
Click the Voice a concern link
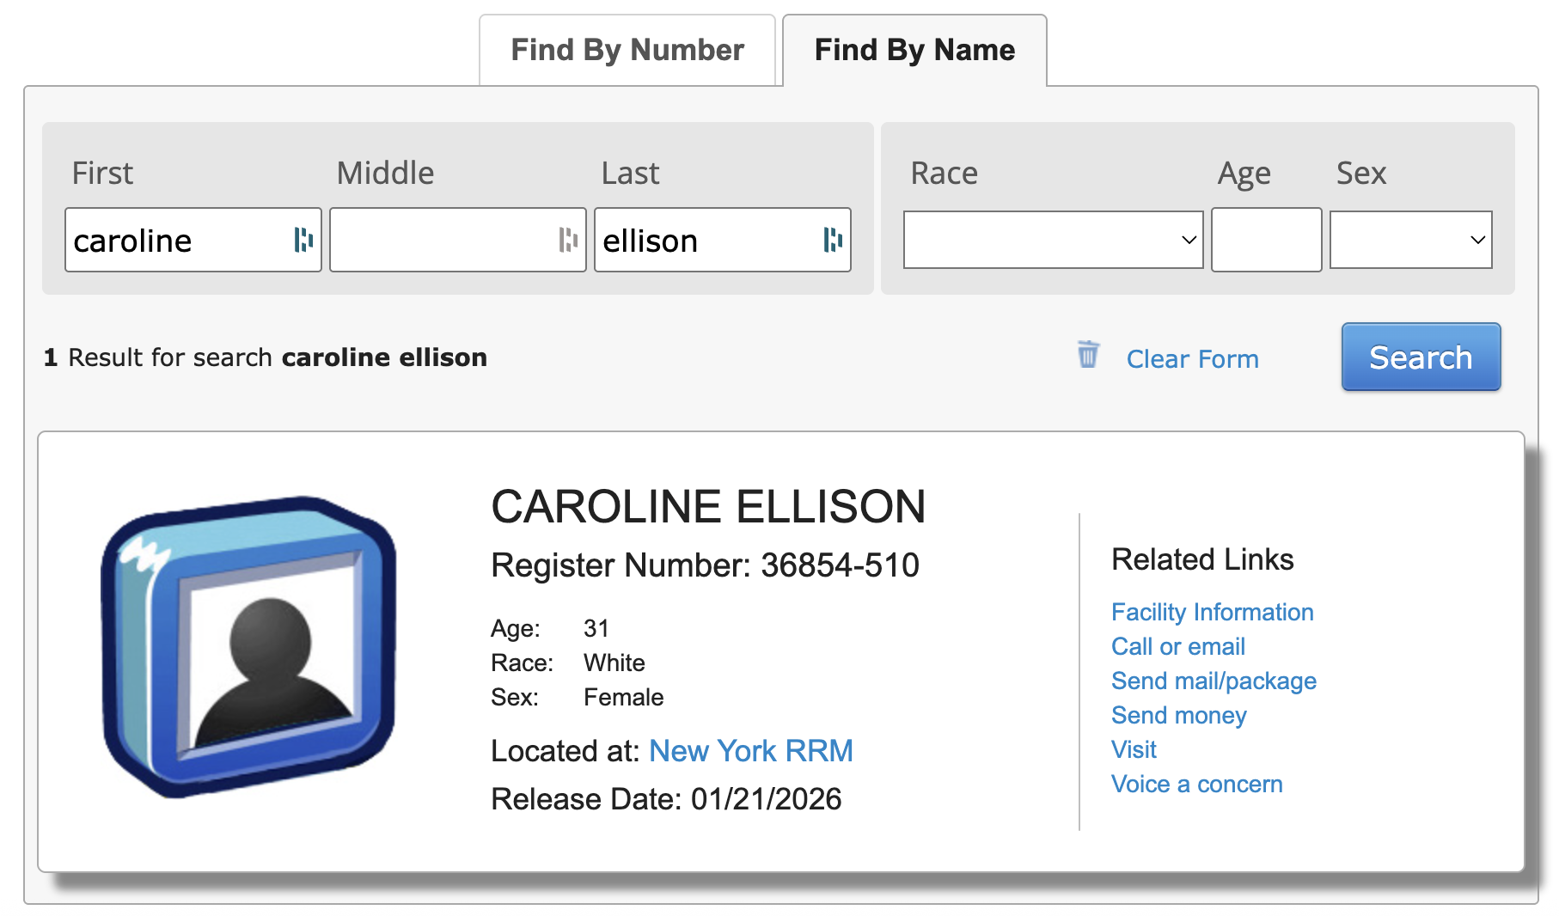pyautogui.click(x=1197, y=784)
